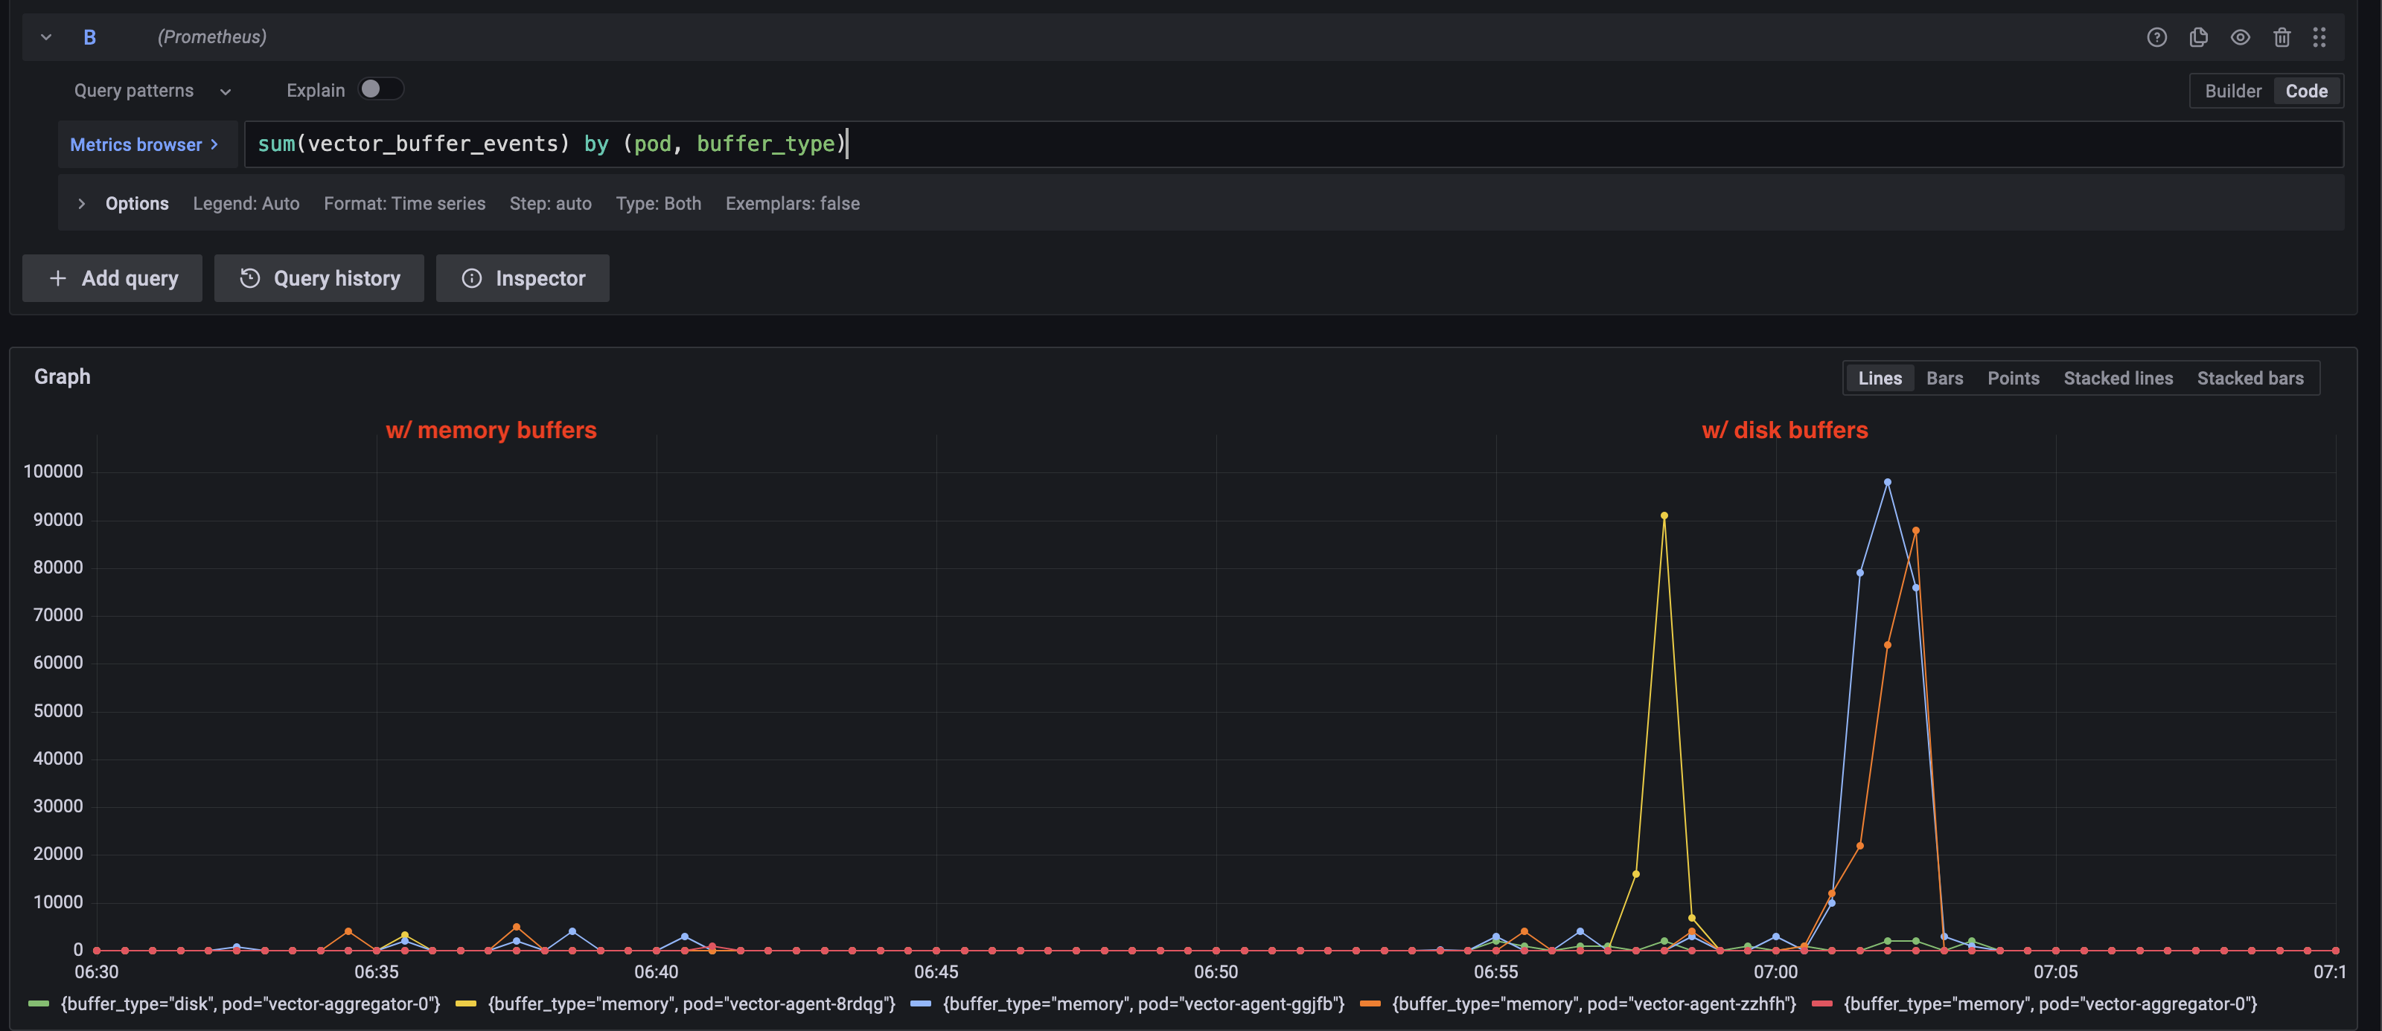Duplicate query B using the copy icon

click(x=2199, y=37)
